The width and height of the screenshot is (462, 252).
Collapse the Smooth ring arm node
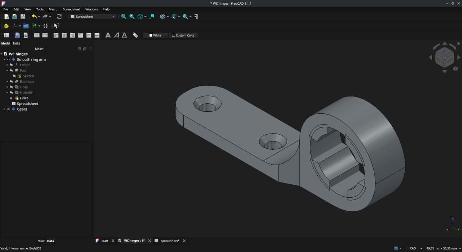coord(4,59)
